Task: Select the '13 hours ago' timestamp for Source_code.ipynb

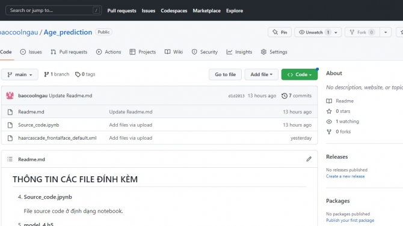Action: (x=297, y=125)
